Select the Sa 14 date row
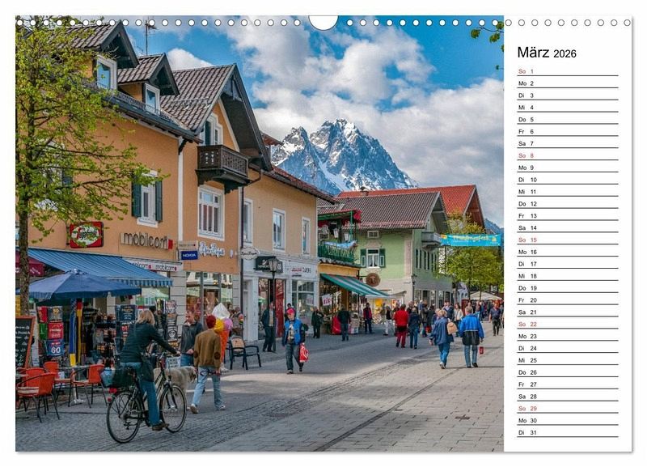Viewport: 647px width, 467px height. coord(568,228)
